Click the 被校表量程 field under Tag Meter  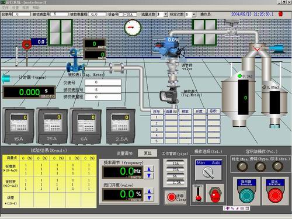[x=103, y=97]
